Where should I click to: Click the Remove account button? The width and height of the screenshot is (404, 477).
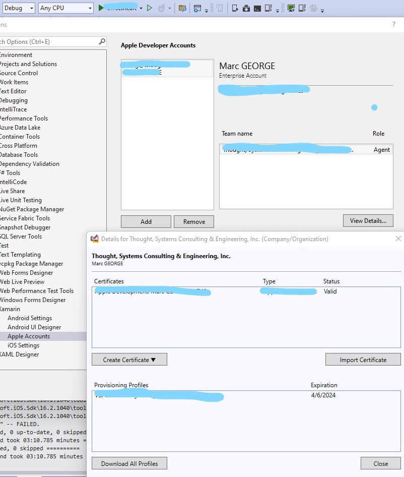(194, 221)
